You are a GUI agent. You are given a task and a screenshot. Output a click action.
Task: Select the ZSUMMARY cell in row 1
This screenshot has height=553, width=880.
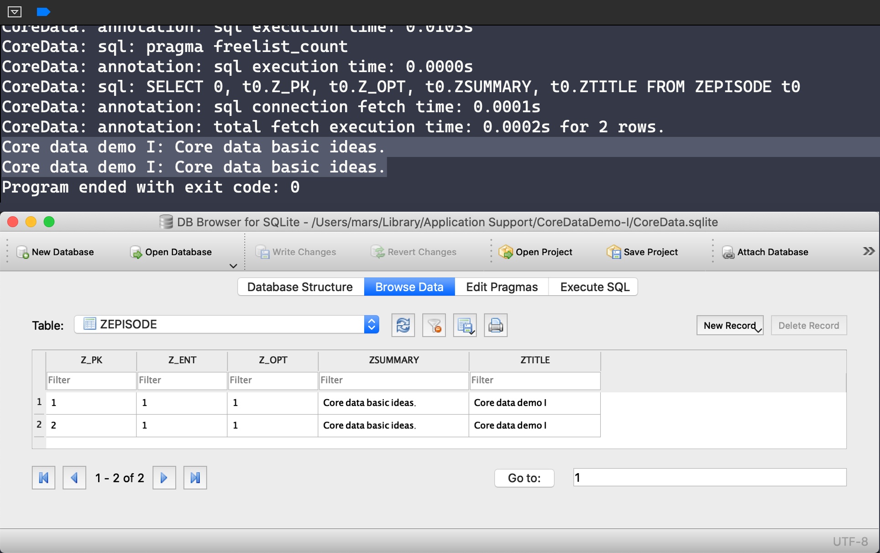(x=393, y=403)
